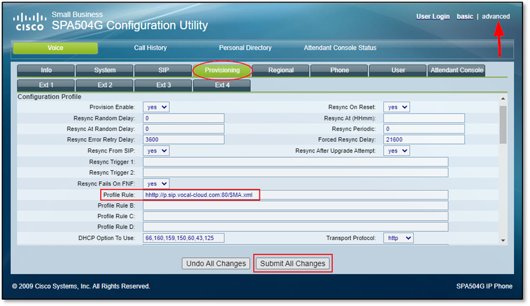Expand the Resync From SIP dropdown
This screenshot has width=530, height=306.
[x=156, y=151]
